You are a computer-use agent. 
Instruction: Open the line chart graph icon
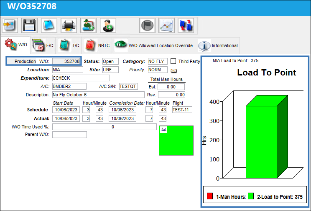tap(166, 25)
